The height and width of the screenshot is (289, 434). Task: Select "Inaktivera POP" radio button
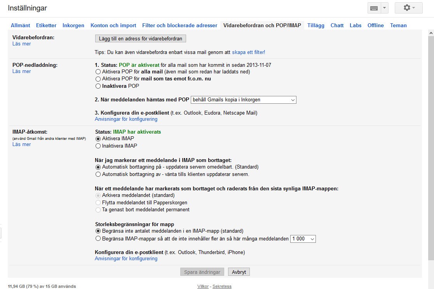coord(98,86)
